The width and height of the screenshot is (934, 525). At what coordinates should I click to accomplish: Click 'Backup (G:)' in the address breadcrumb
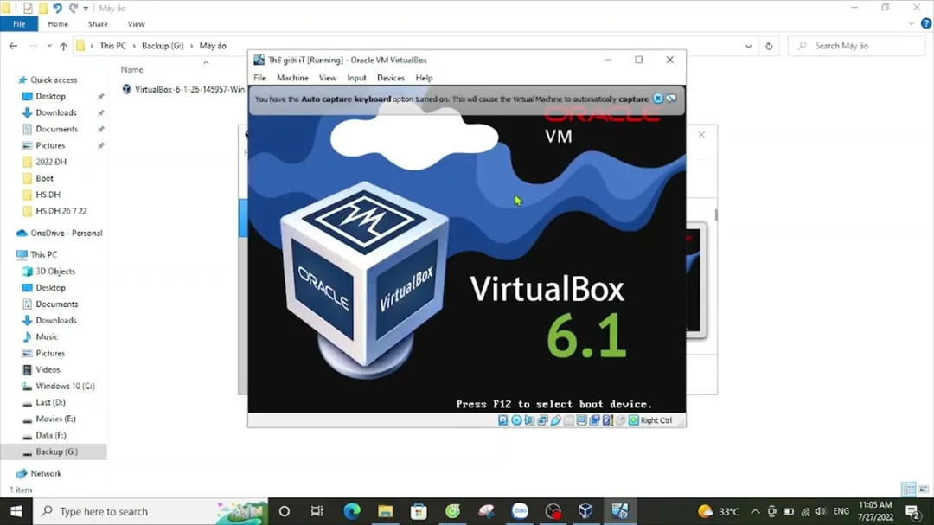[x=163, y=46]
